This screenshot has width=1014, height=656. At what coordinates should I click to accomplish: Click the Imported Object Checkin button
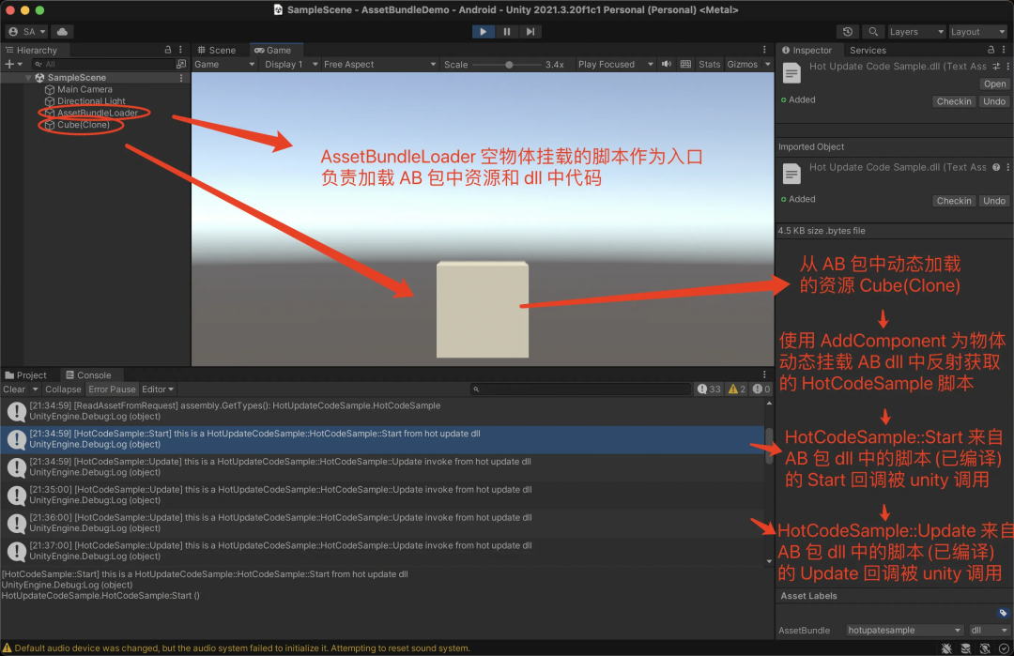pyautogui.click(x=954, y=201)
